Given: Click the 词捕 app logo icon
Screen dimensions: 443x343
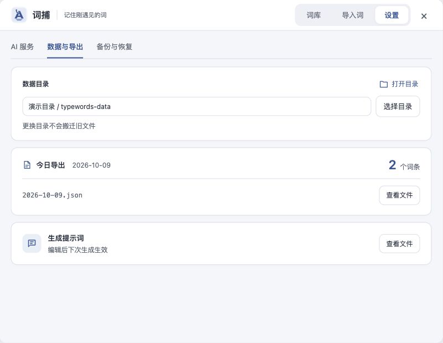Looking at the screenshot, I should point(19,15).
